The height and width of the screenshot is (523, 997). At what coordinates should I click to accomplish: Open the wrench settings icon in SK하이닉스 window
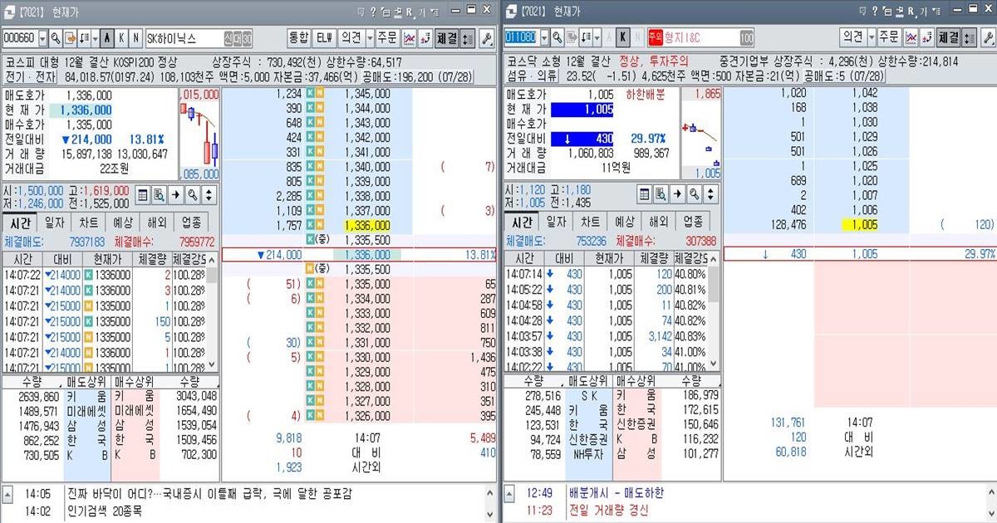tap(487, 38)
